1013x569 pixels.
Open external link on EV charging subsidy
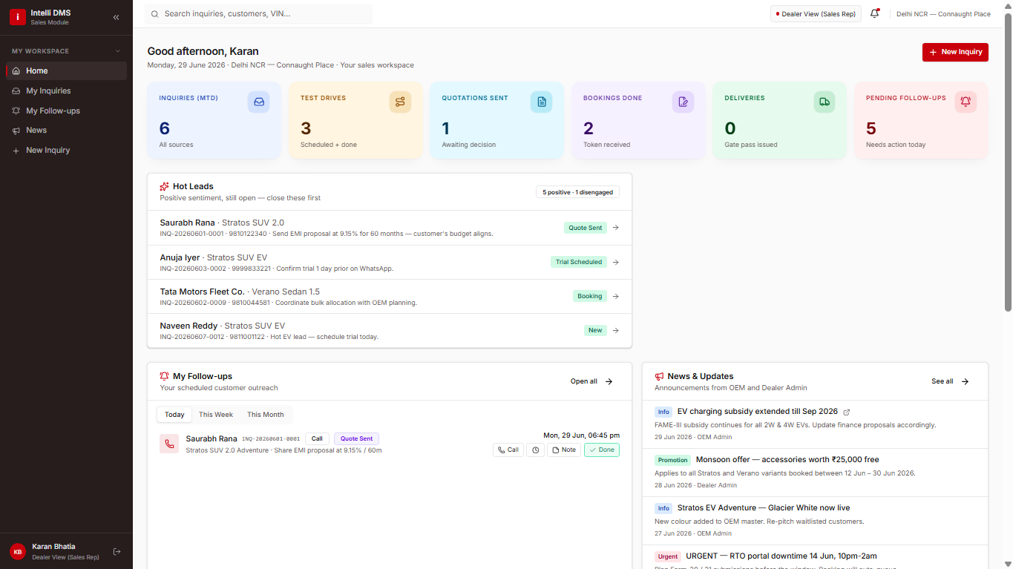(847, 412)
